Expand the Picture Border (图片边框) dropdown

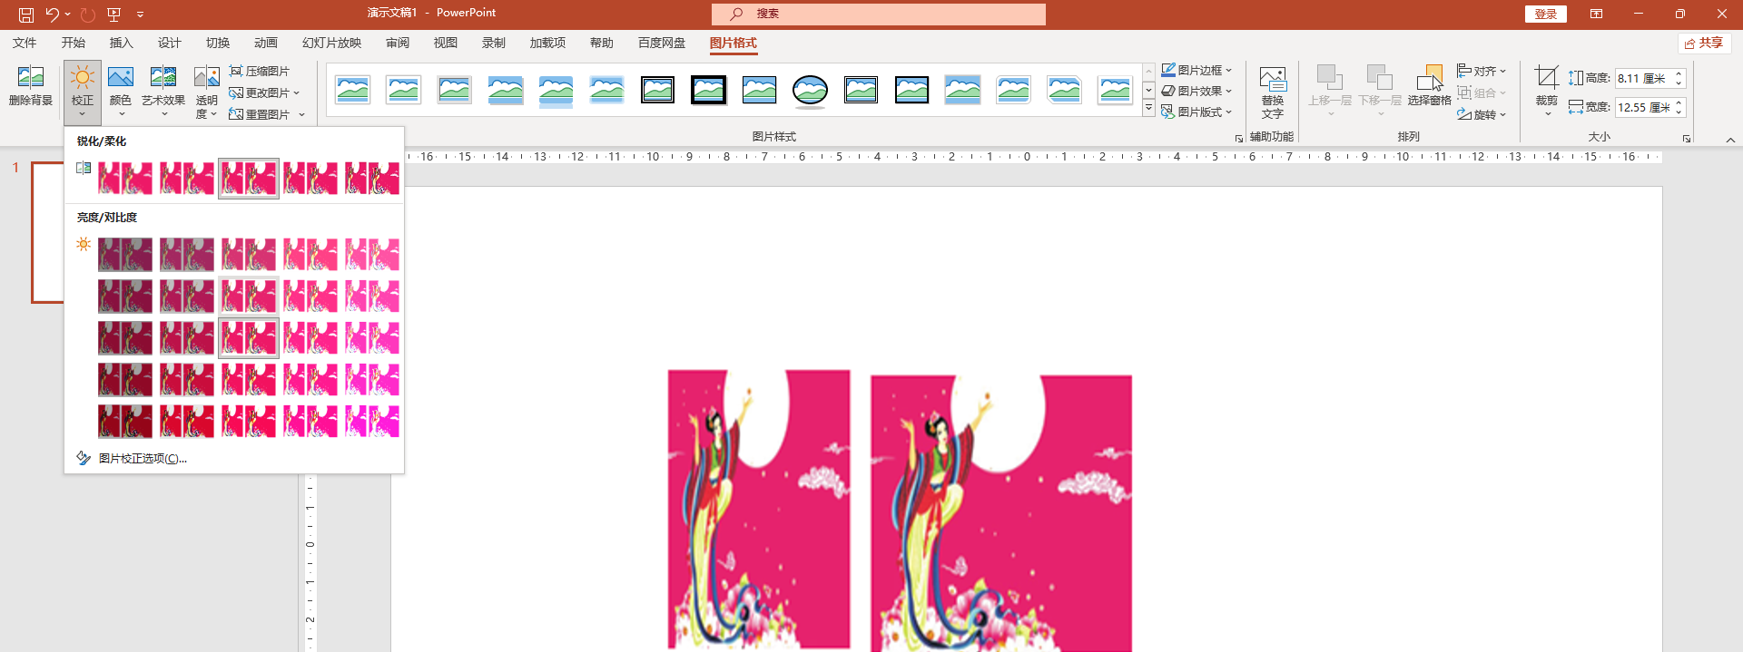point(1196,70)
